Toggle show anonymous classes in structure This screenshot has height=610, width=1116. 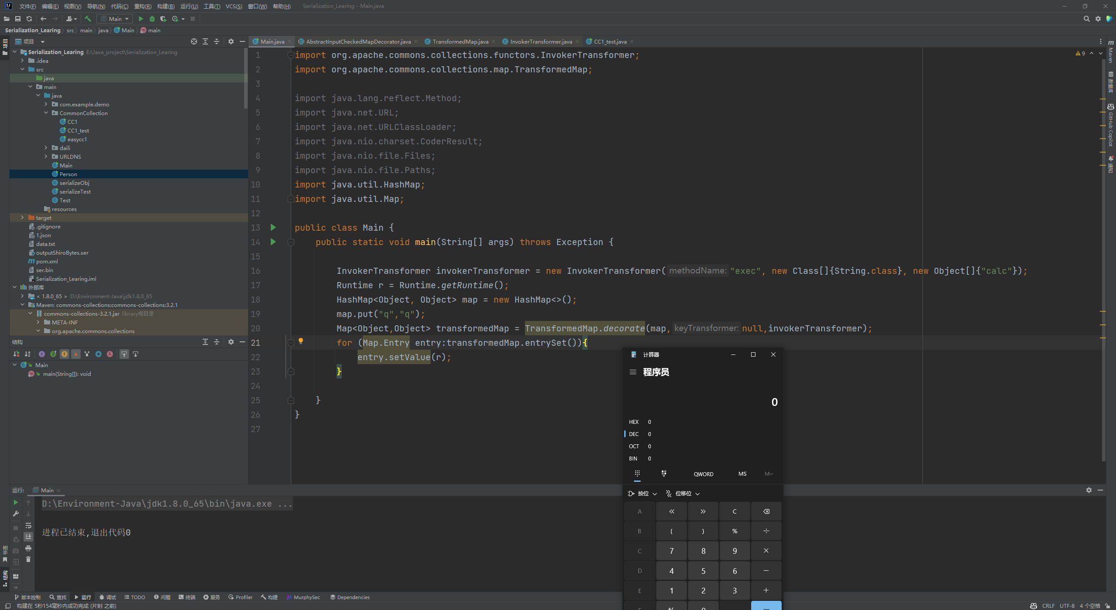coord(99,354)
